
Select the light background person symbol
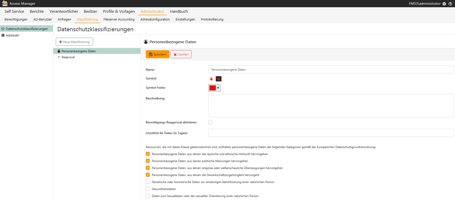pos(211,79)
